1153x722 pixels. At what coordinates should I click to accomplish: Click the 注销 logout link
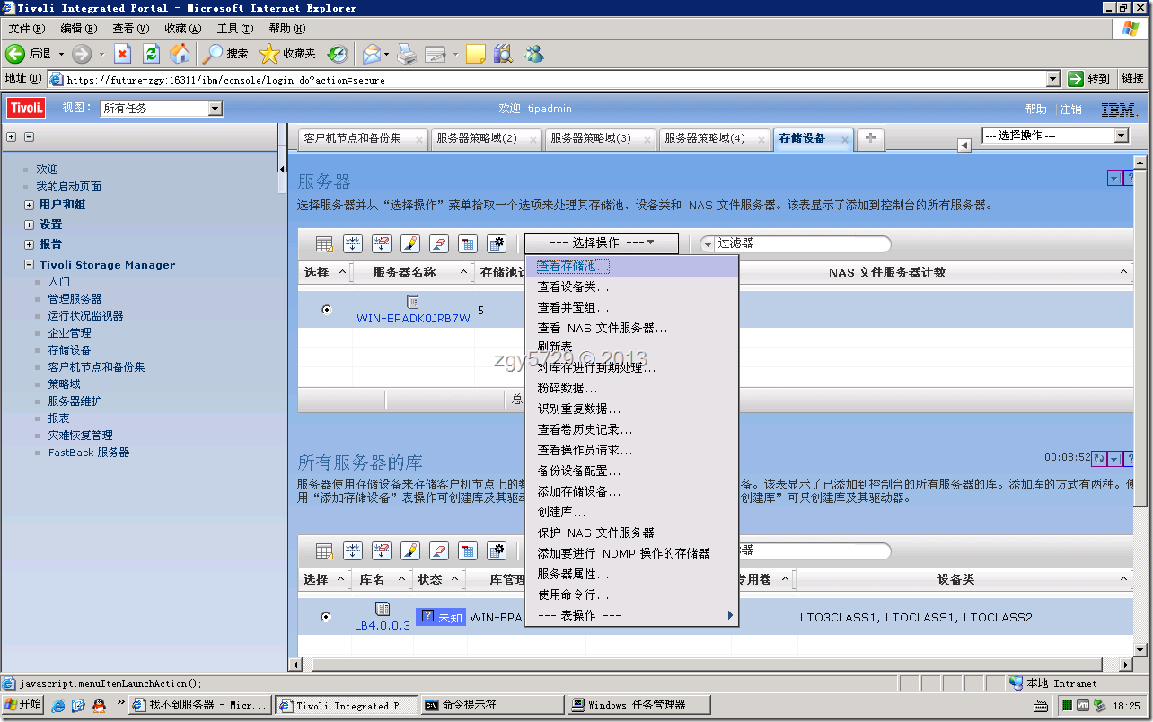pyautogui.click(x=1070, y=109)
